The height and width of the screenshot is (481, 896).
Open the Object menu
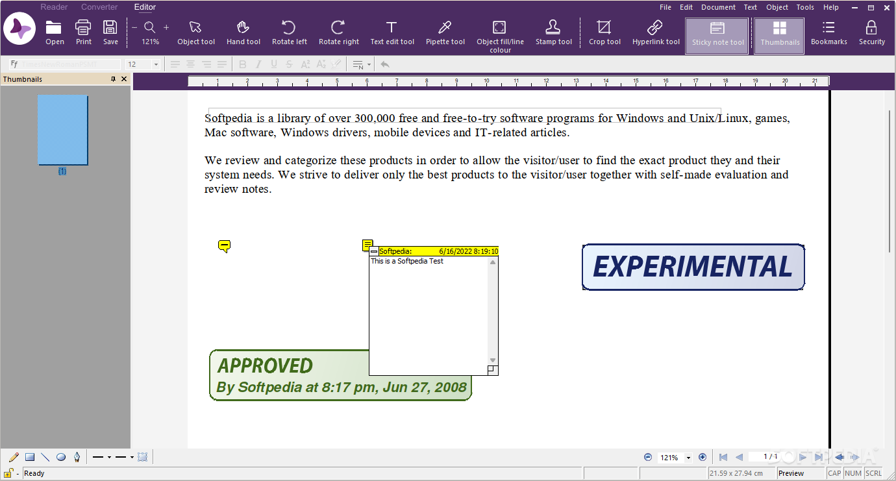click(777, 7)
